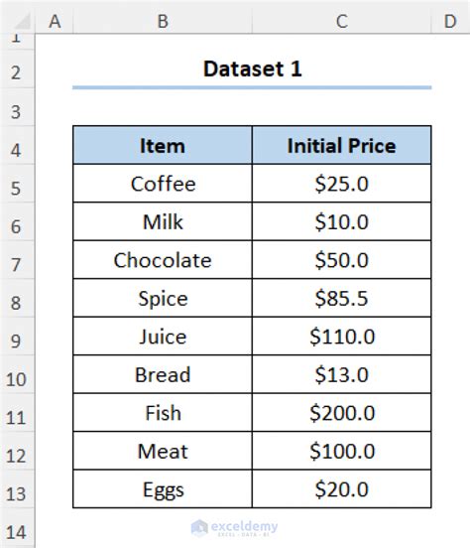Select row 13 header

point(17,493)
